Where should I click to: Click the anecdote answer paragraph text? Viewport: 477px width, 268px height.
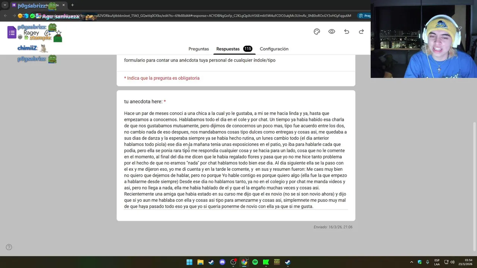coord(236,160)
